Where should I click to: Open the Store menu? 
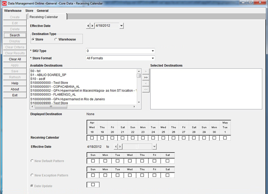point(29,10)
